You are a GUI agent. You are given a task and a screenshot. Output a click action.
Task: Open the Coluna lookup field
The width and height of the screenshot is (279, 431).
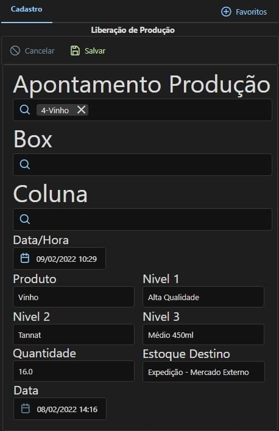point(143,219)
